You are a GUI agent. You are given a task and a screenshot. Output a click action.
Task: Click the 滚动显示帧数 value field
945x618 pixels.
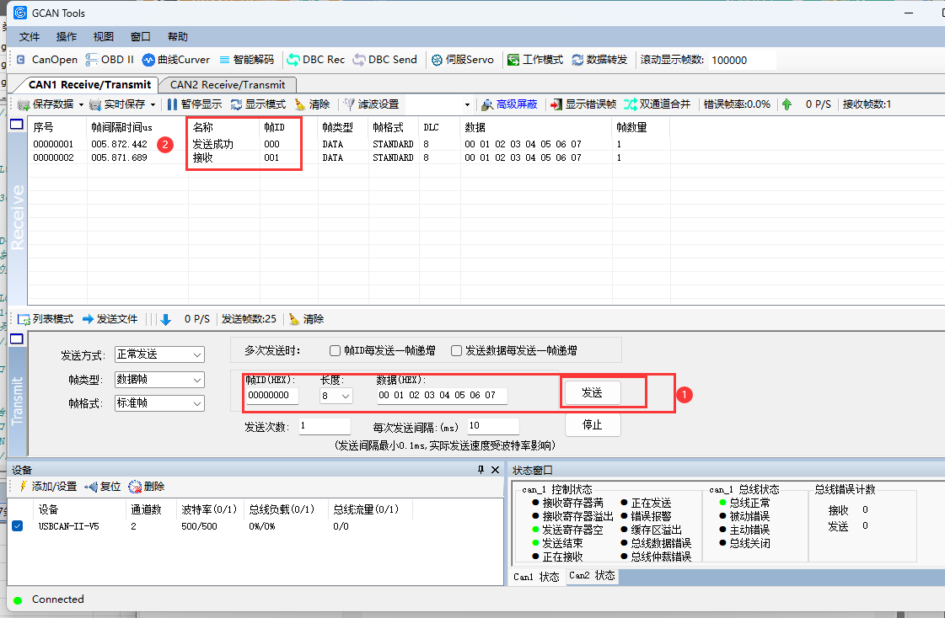[x=741, y=60]
